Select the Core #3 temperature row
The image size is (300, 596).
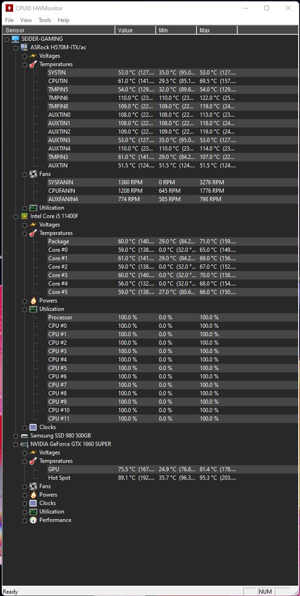[172, 275]
